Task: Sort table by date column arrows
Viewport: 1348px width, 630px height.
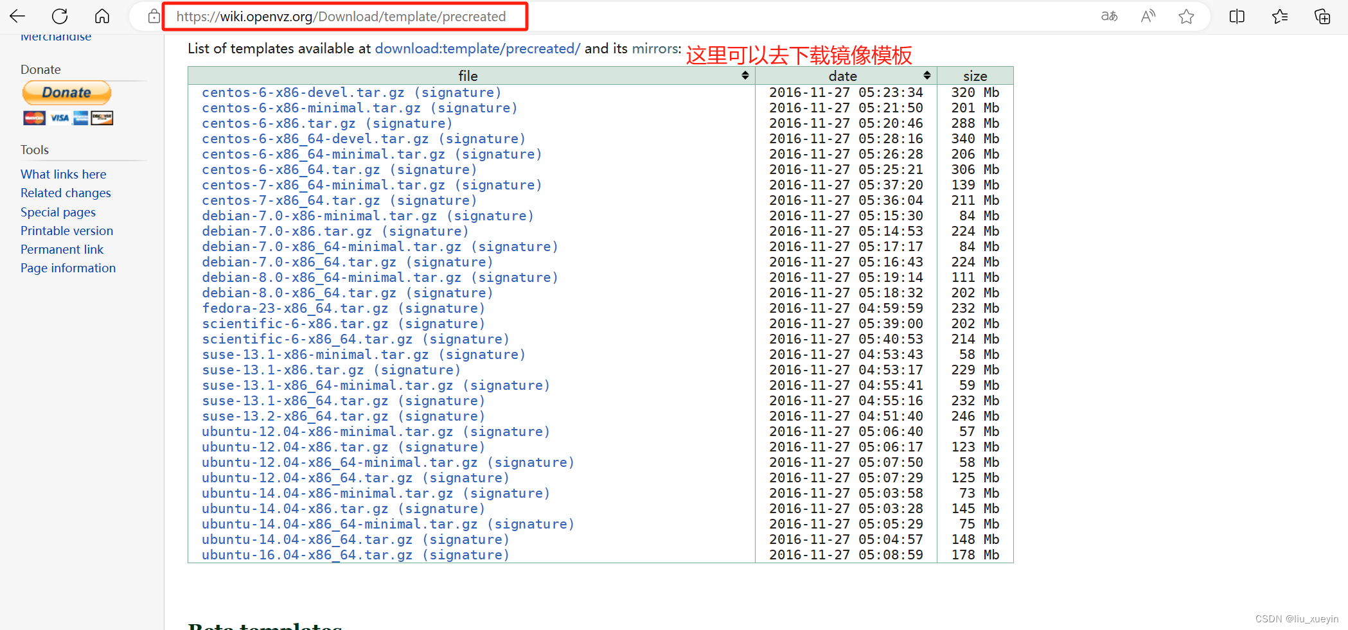Action: click(927, 76)
